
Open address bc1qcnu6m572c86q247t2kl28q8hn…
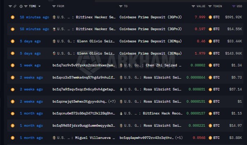[x=84, y=113]
